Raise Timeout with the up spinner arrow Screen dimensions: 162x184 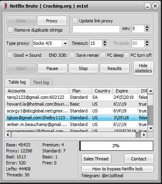tap(105, 42)
